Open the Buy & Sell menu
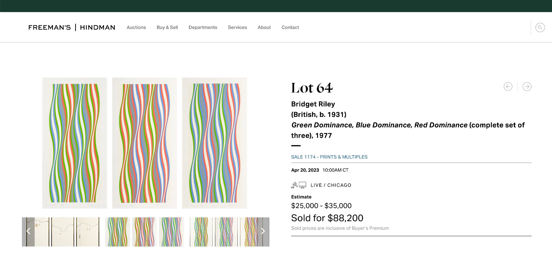 (x=167, y=27)
